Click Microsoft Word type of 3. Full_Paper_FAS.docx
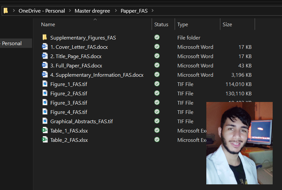Viewport: 282px width, 190px height. click(195, 66)
